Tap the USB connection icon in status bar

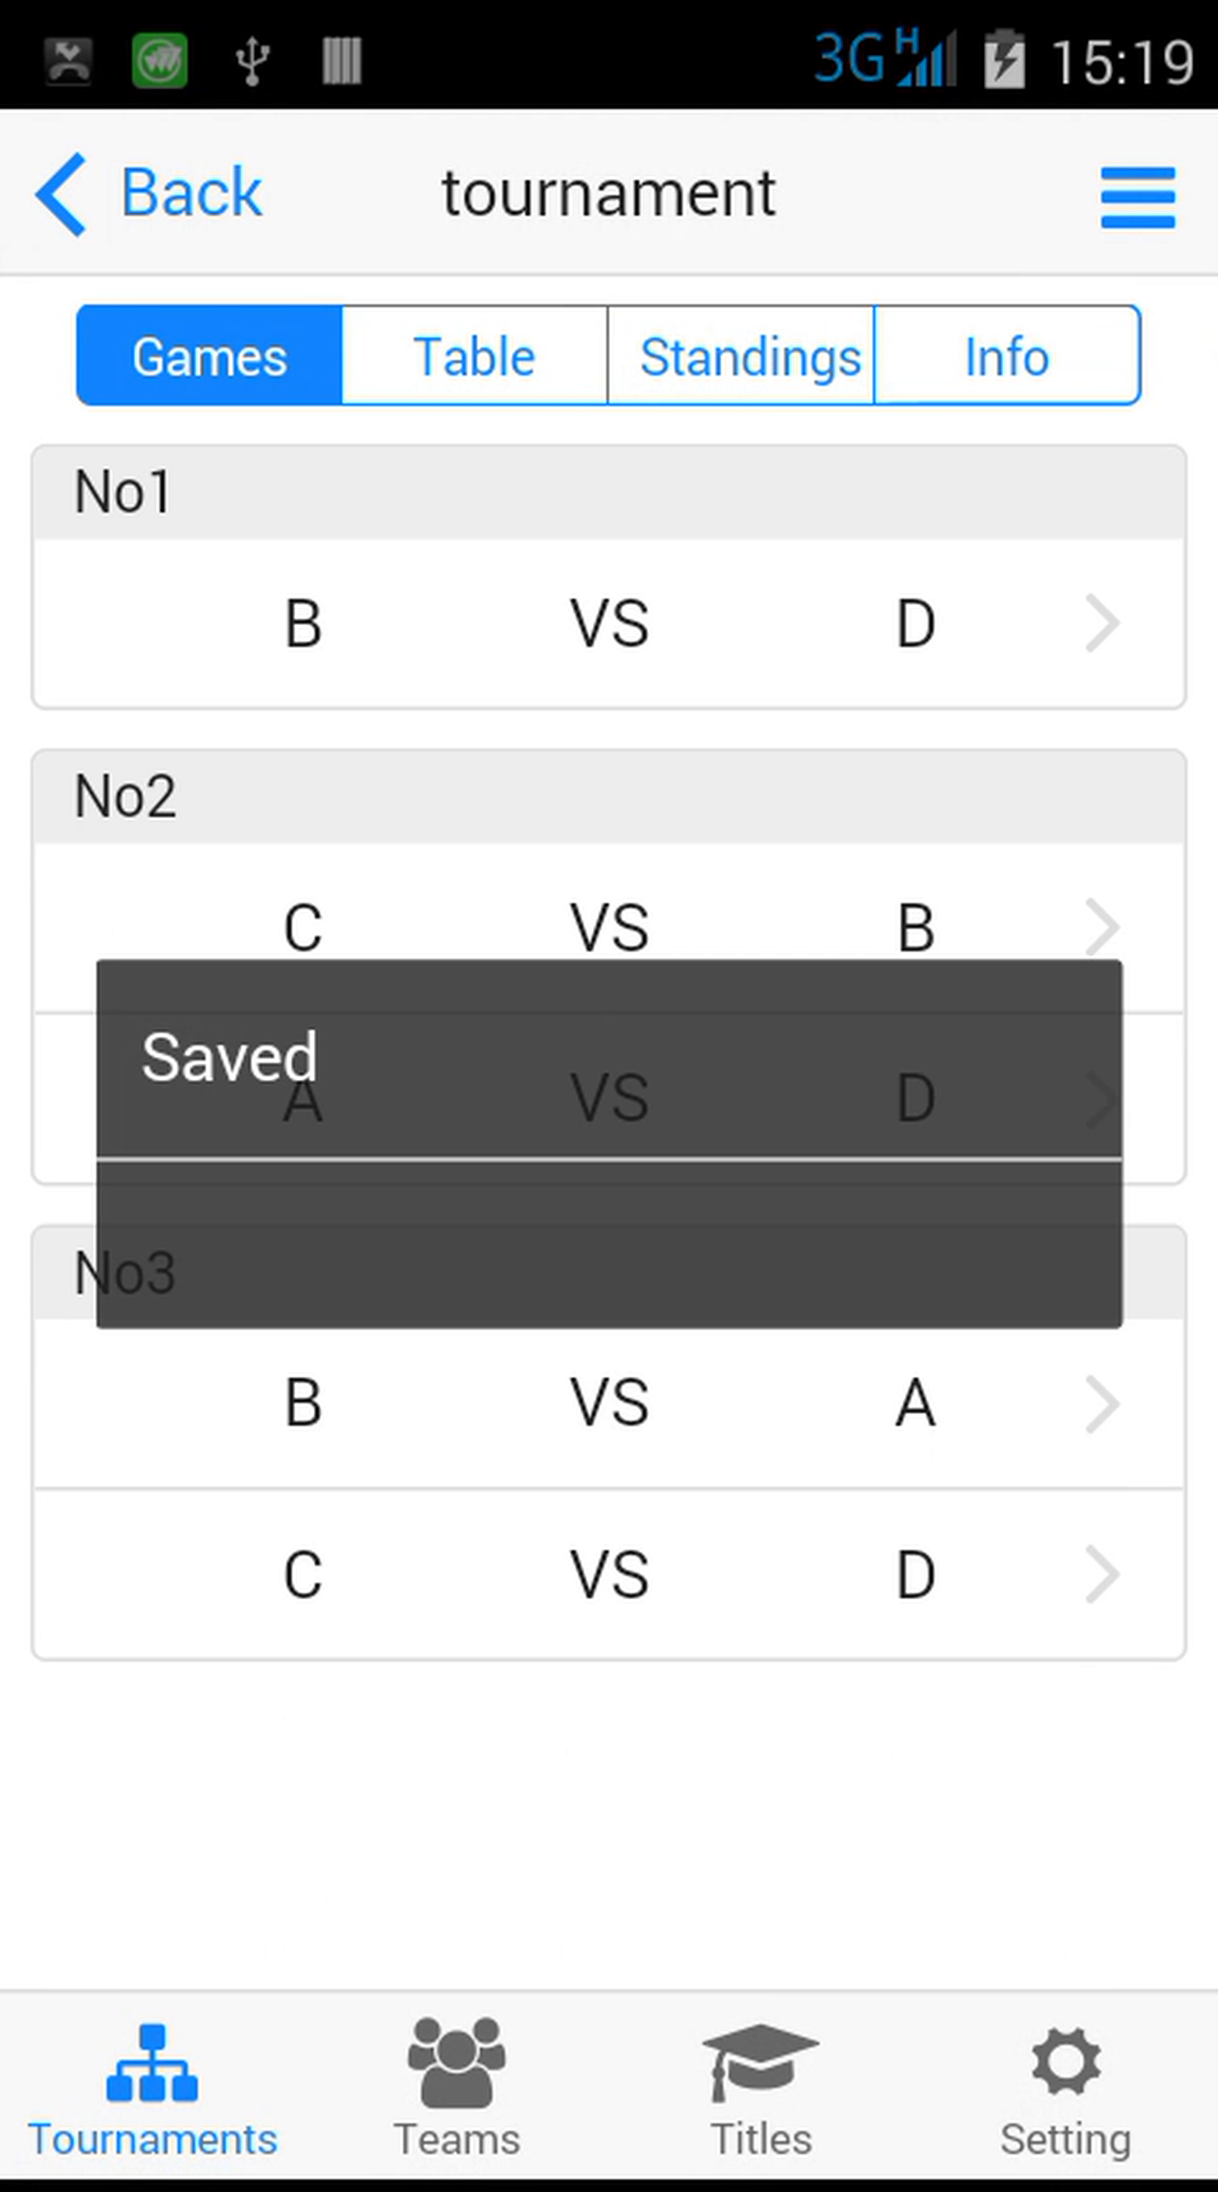click(250, 59)
